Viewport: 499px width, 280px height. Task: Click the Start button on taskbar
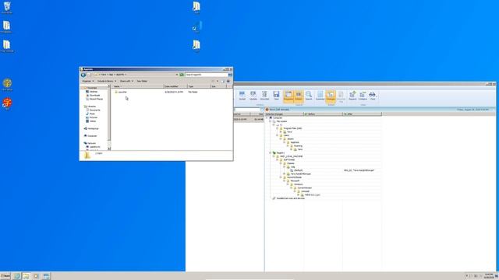pos(5,276)
